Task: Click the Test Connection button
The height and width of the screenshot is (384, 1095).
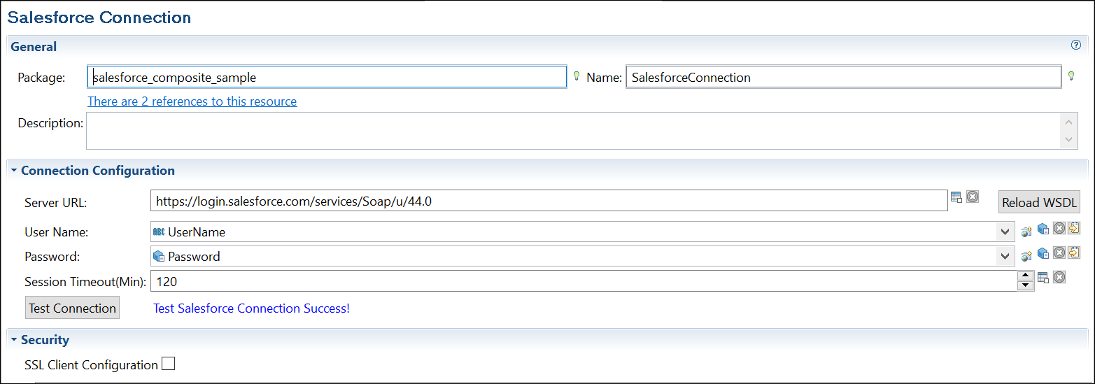Action: [x=72, y=308]
